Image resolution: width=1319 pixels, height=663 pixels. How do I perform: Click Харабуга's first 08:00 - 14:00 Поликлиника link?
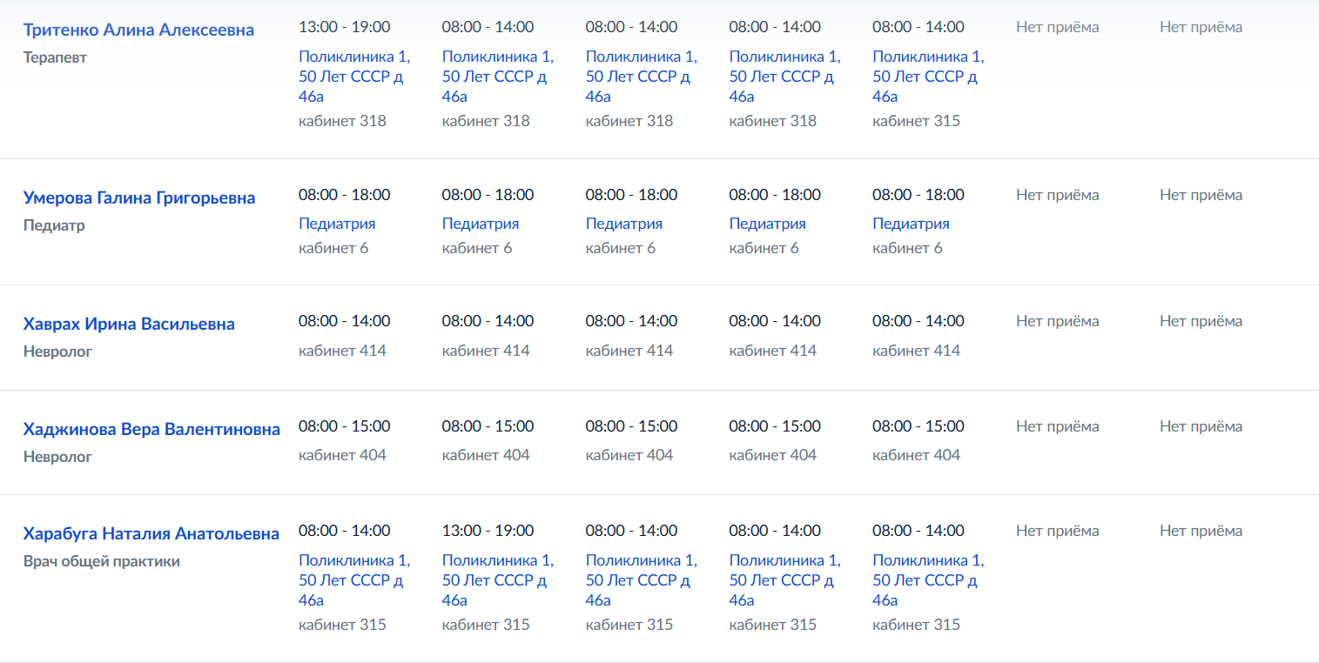coord(354,580)
